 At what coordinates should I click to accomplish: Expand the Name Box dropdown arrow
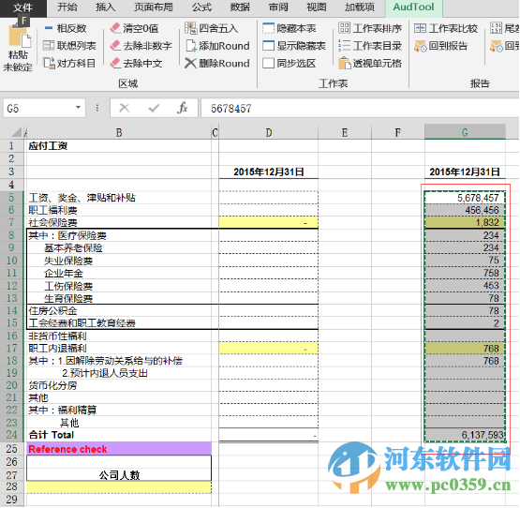pos(78,108)
